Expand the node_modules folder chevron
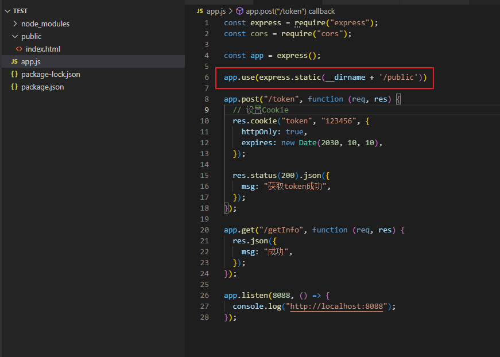 [x=15, y=24]
